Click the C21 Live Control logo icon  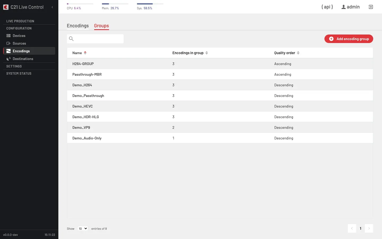pos(6,7)
